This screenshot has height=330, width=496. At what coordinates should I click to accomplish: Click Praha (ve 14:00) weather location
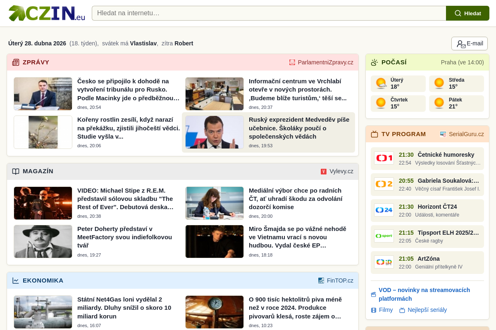click(462, 62)
